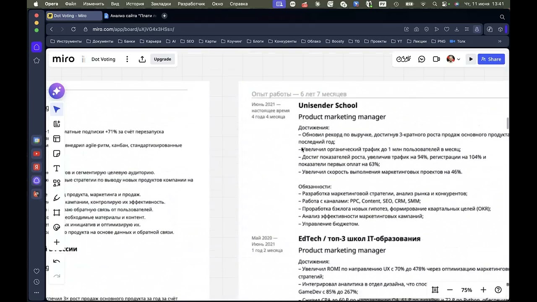The width and height of the screenshot is (537, 302).
Task: Open Лекции bookmarks folder
Action: click(x=416, y=41)
